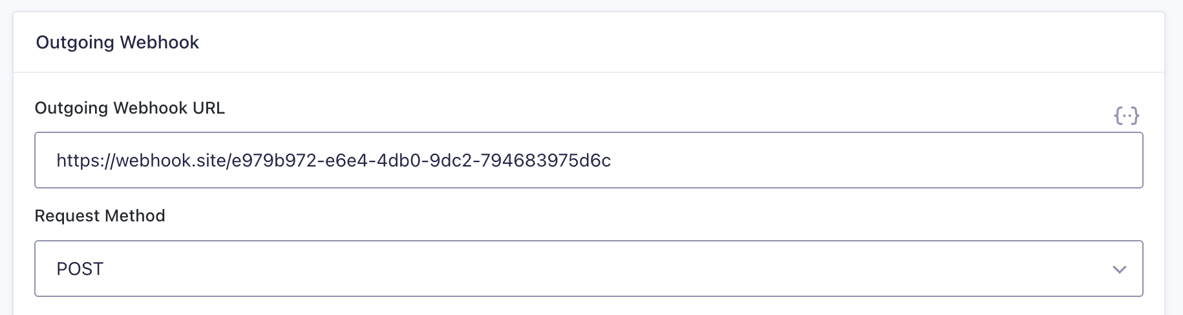Open the POST method selector
Viewport: 1183px width, 315px height.
click(x=589, y=269)
